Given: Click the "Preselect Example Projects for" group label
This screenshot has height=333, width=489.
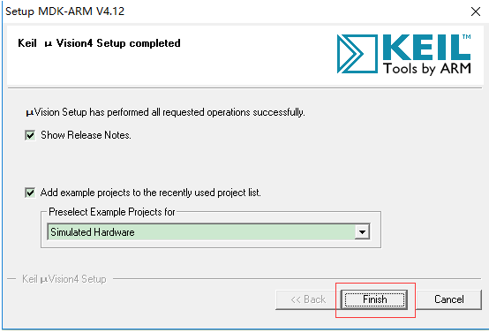Looking at the screenshot, I should pyautogui.click(x=112, y=212).
